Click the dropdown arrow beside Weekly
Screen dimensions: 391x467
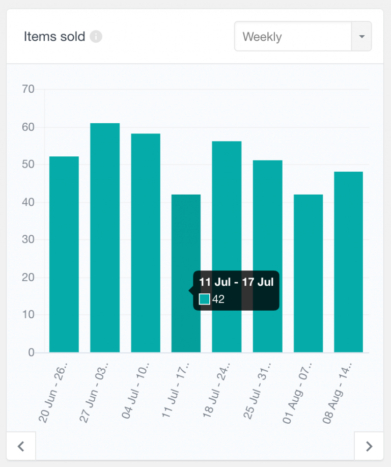pyautogui.click(x=362, y=36)
